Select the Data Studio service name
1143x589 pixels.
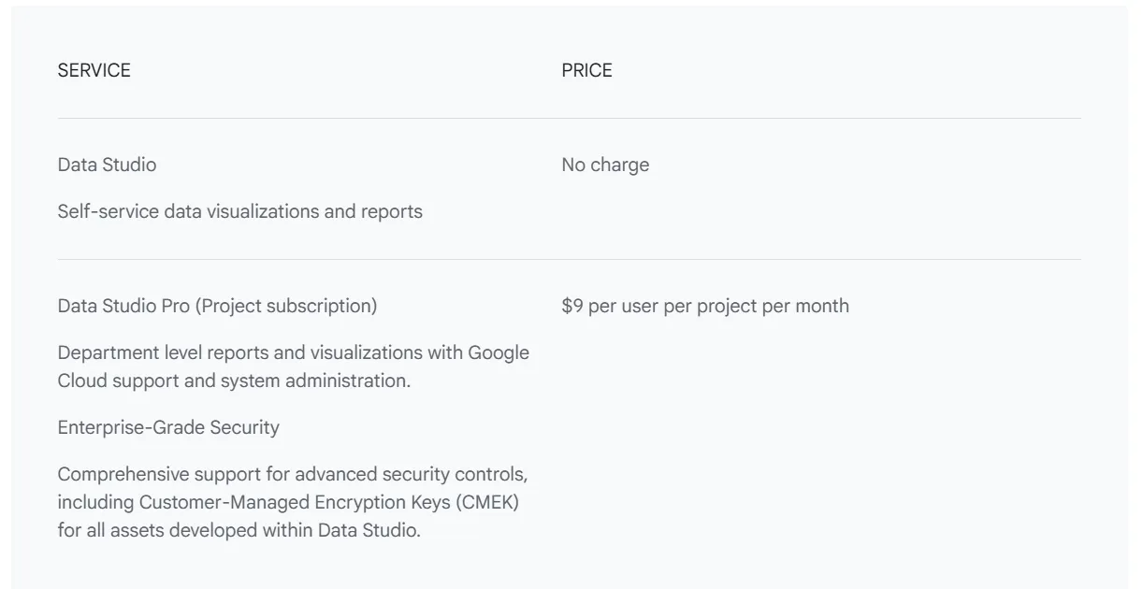pos(107,165)
